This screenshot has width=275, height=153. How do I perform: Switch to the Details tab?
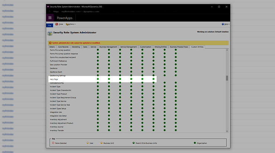[x=52, y=47]
